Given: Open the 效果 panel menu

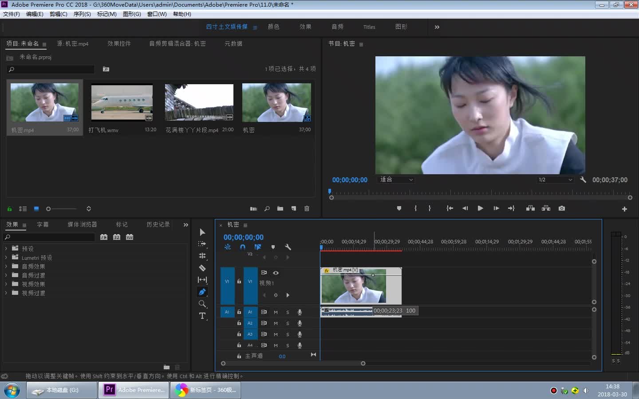Looking at the screenshot, I should coord(24,225).
